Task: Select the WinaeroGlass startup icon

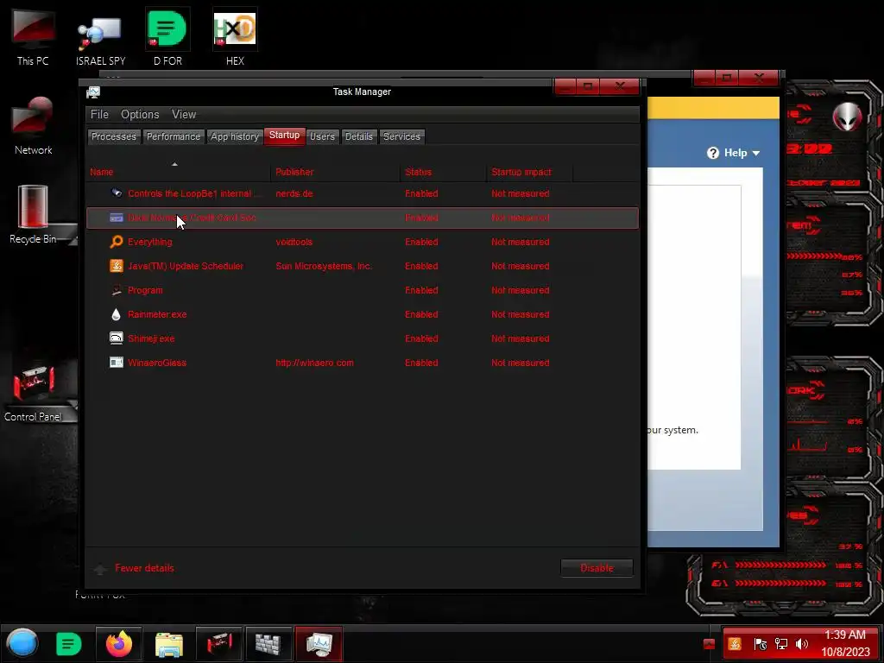Action: coord(117,363)
